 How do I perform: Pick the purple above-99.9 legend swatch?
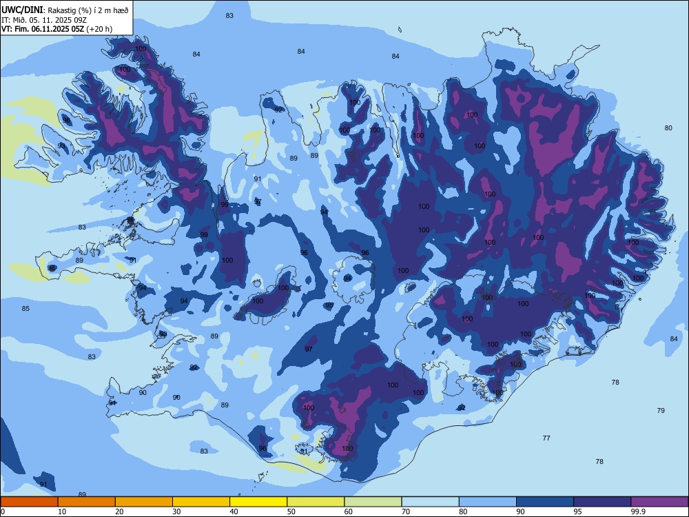tap(659, 502)
